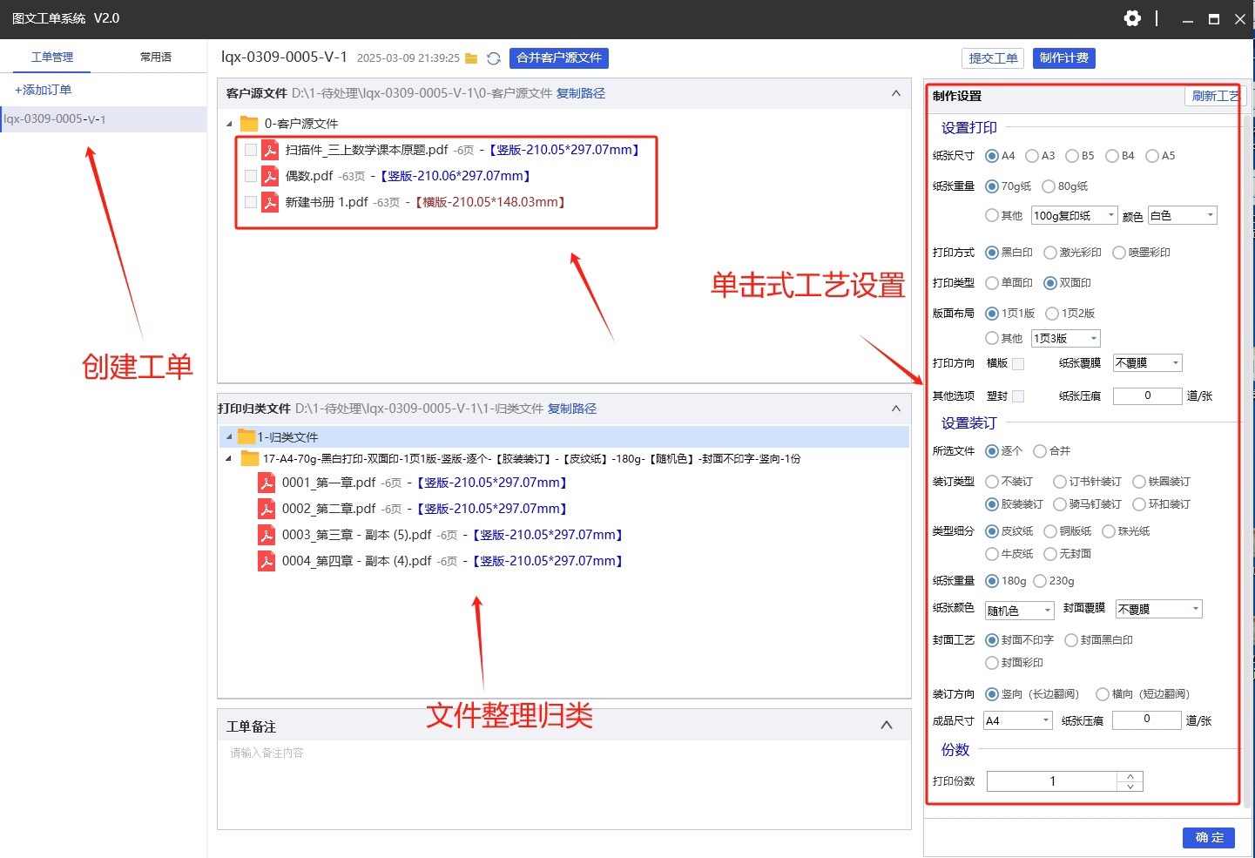Viewport: 1255px width, 858px height.
Task: Enable the 塑封 checkbox
Action: [1018, 396]
